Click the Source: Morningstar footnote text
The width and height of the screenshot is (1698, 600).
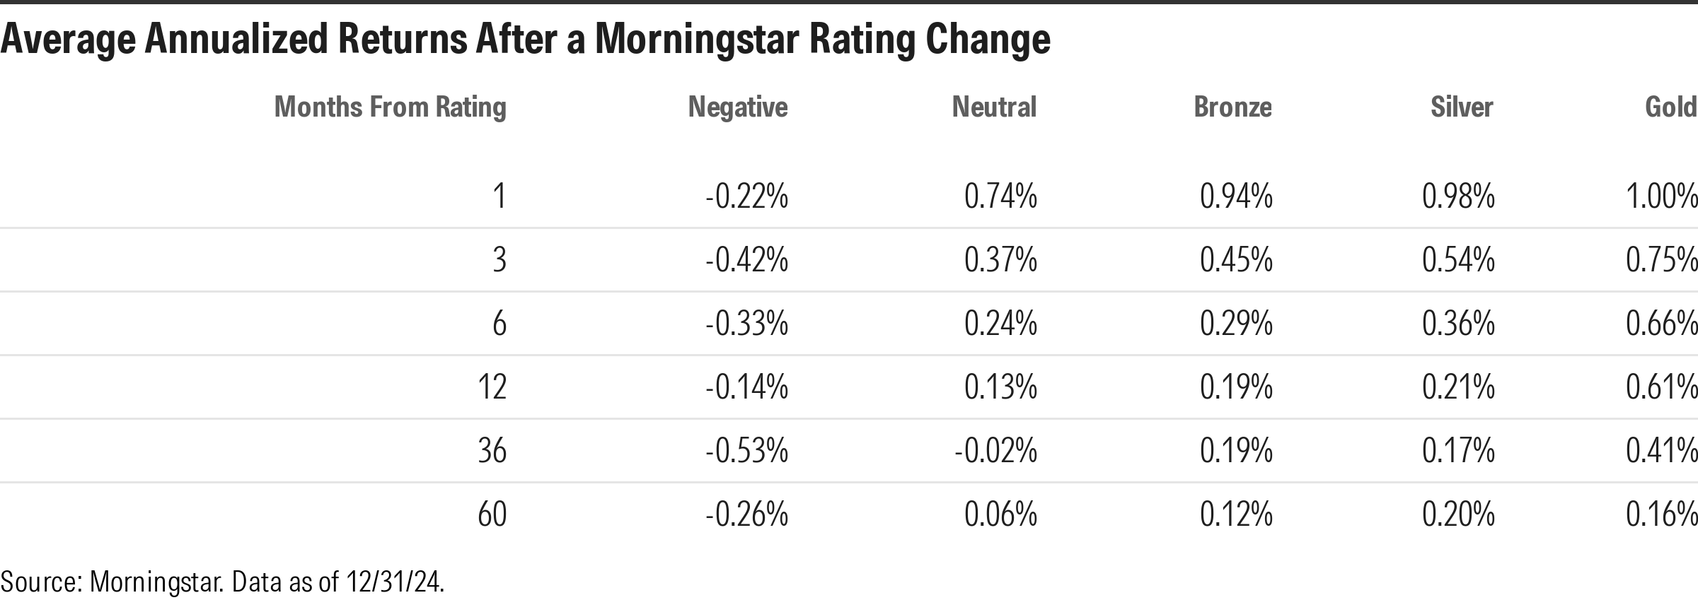click(x=222, y=582)
